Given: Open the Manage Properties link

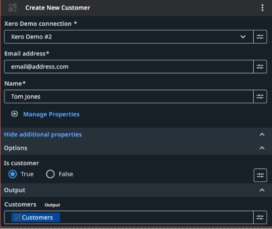Looking at the screenshot, I should 52,114.
